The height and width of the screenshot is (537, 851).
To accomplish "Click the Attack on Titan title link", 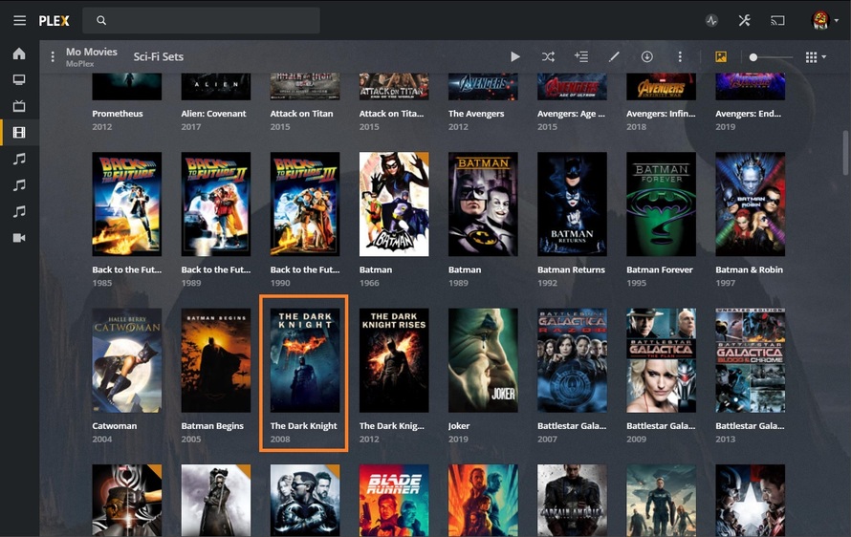I will [x=301, y=114].
